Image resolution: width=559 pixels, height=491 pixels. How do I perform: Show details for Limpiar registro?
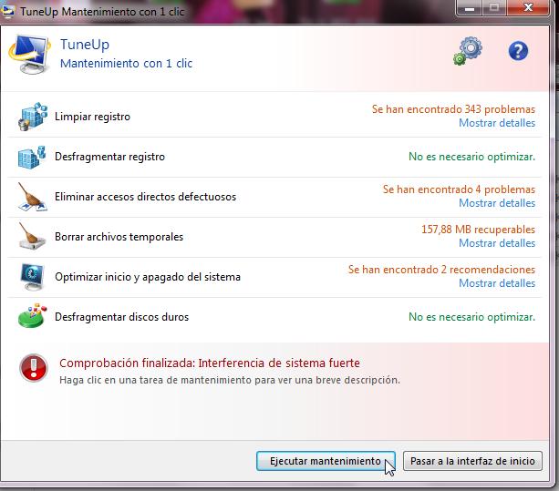point(497,123)
